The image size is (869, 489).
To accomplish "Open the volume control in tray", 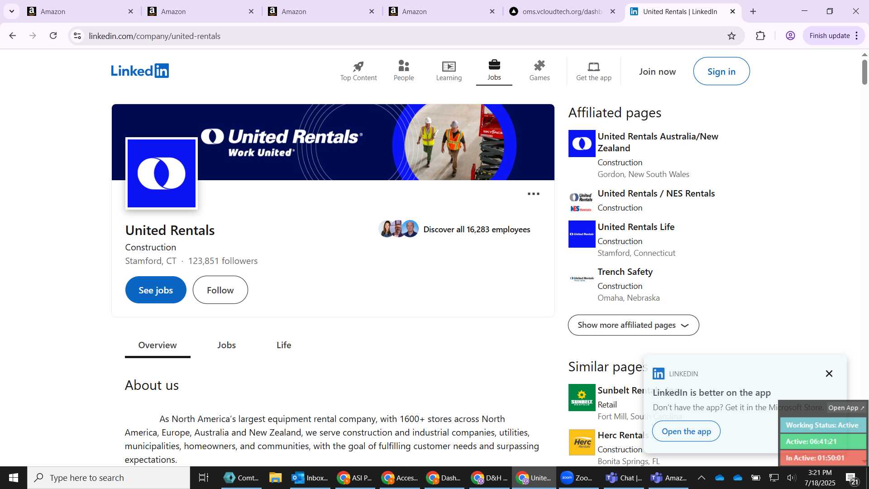I will click(x=791, y=478).
